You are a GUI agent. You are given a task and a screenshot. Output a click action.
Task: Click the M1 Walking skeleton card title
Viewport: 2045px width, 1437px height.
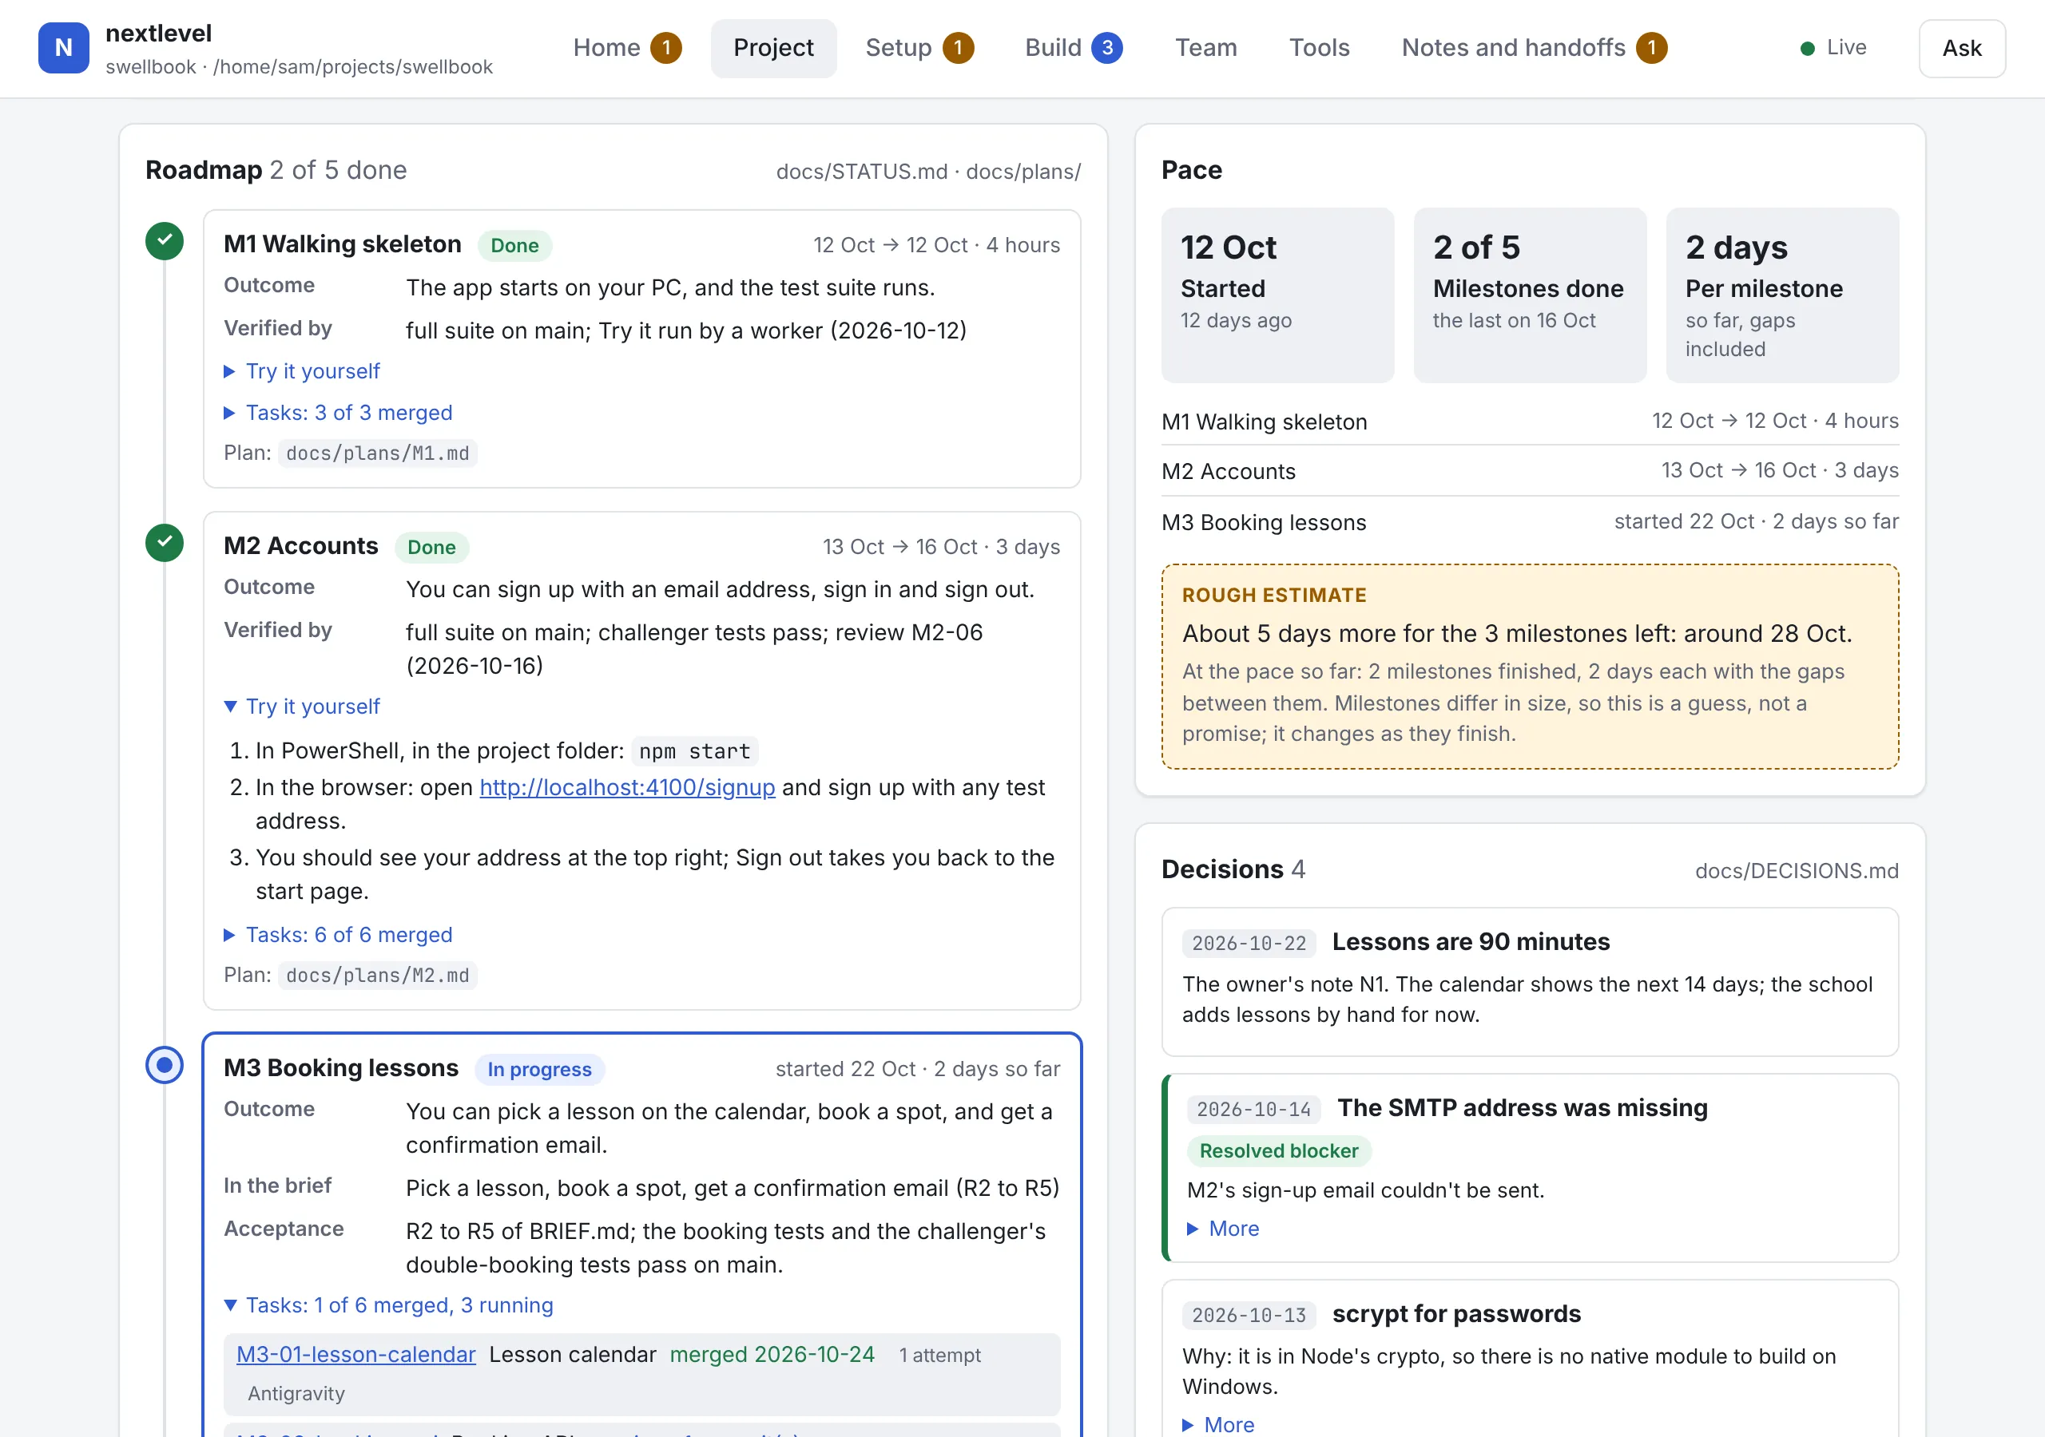coord(342,244)
